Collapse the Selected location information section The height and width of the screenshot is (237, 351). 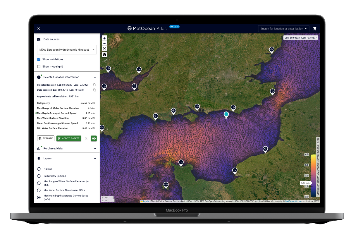[x=95, y=77]
